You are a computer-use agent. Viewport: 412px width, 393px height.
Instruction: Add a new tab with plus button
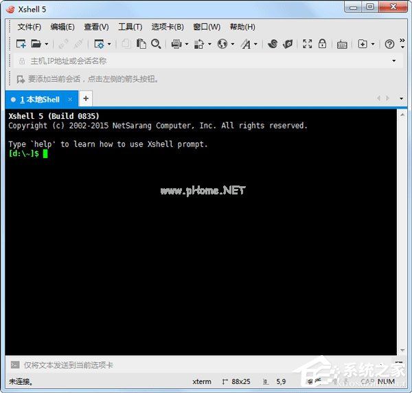(x=86, y=99)
